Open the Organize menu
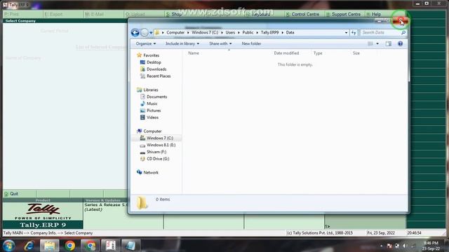The image size is (449, 252). [146, 43]
